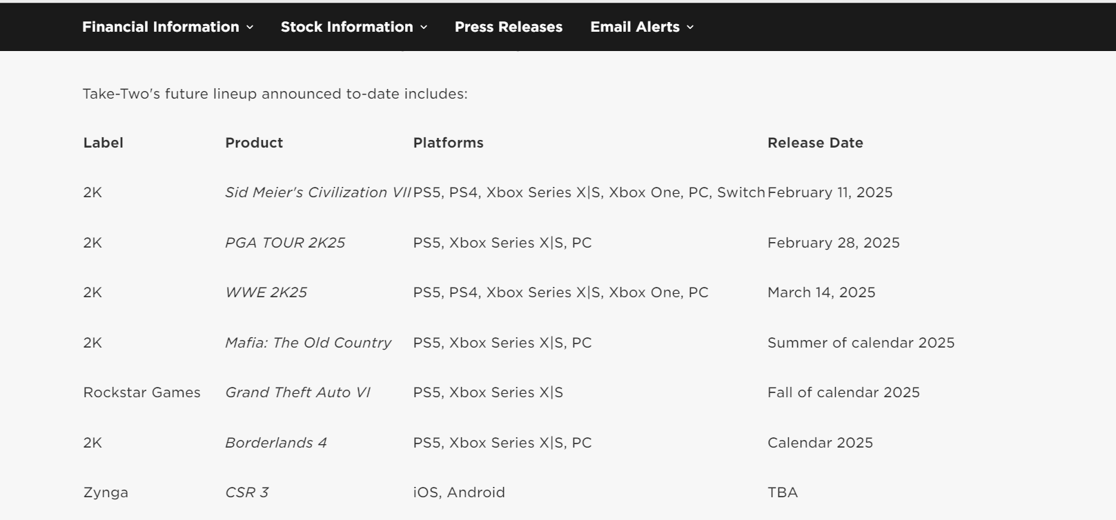Click the WWE 2K25 product entry
This screenshot has height=520, width=1116.
coord(266,292)
